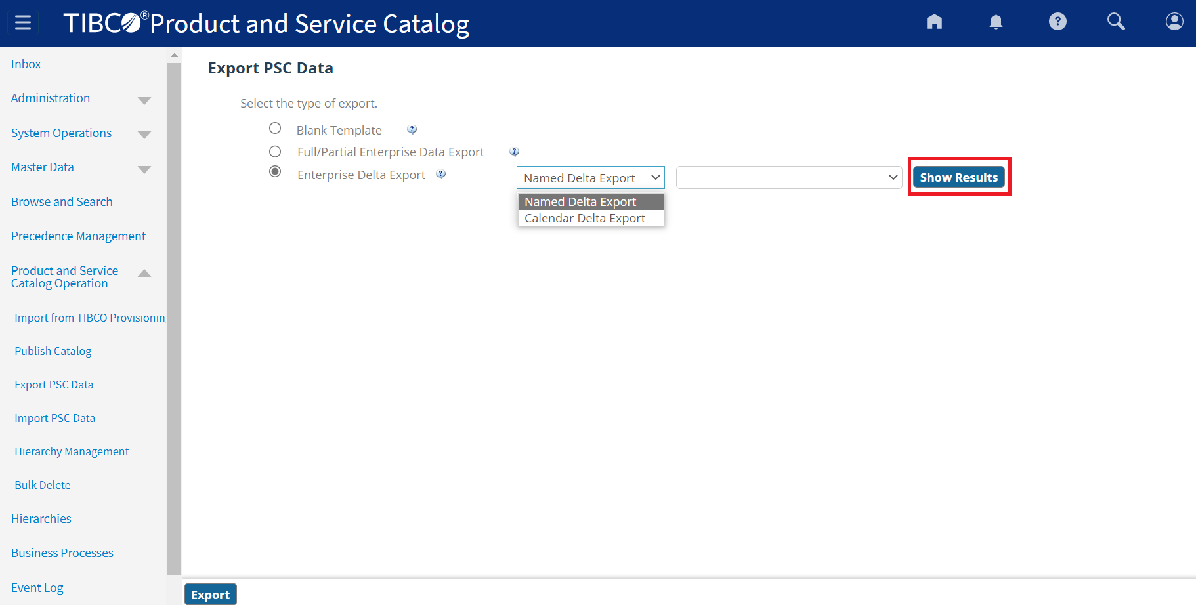Select the Blank Template radio button
This screenshot has height=605, width=1196.
click(x=275, y=129)
